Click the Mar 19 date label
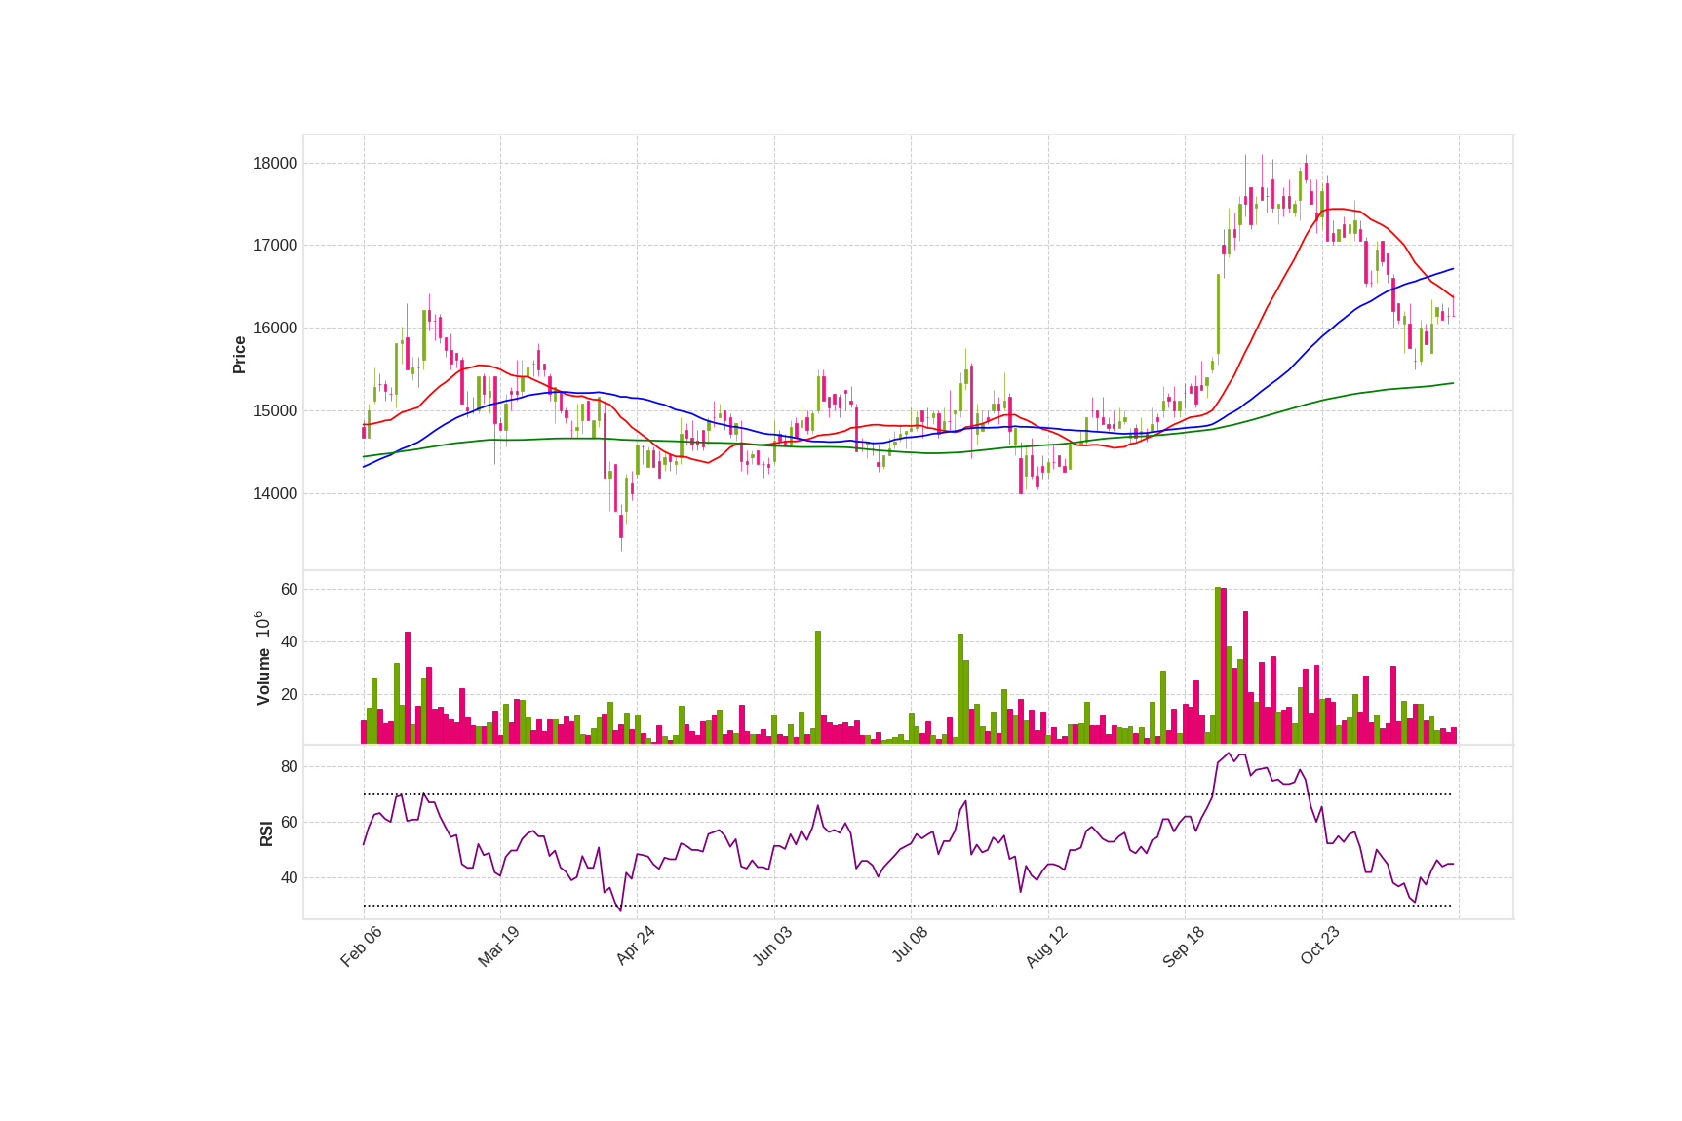Screen dimensions: 1682x1121 click(x=498, y=947)
